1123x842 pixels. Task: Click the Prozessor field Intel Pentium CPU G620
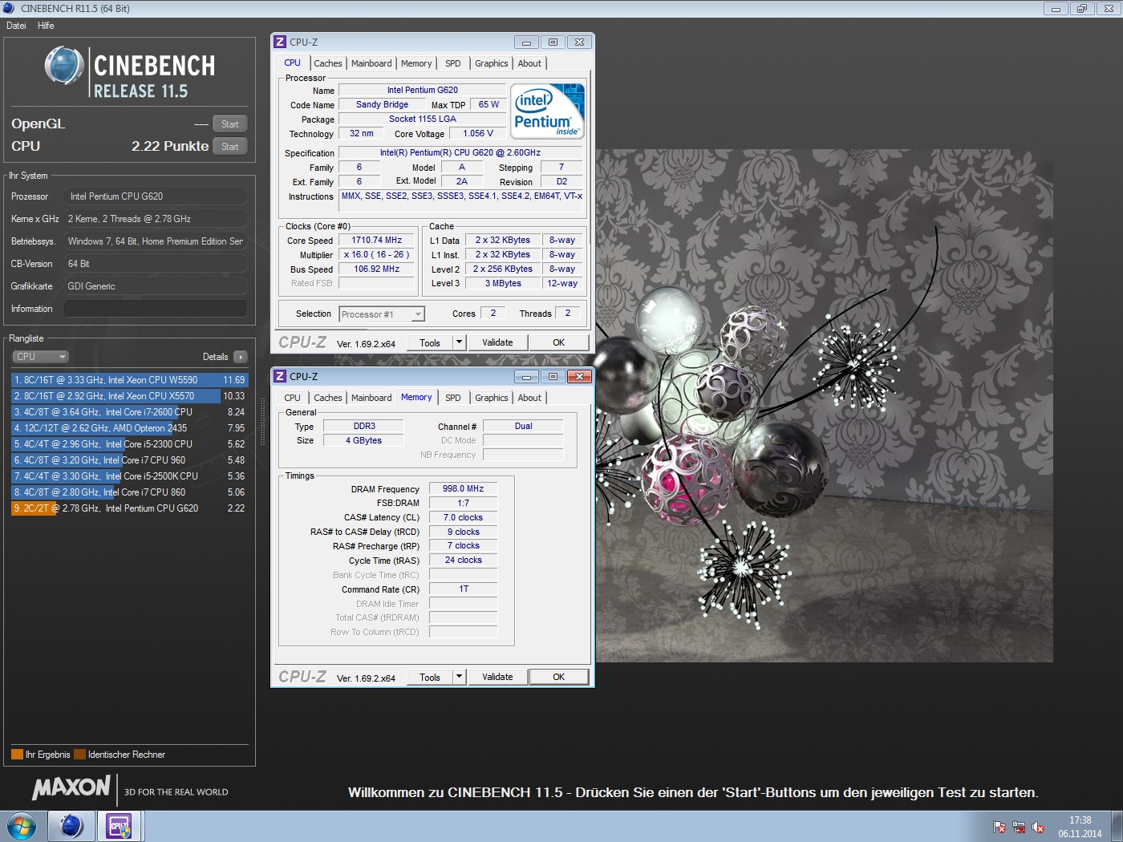click(156, 196)
